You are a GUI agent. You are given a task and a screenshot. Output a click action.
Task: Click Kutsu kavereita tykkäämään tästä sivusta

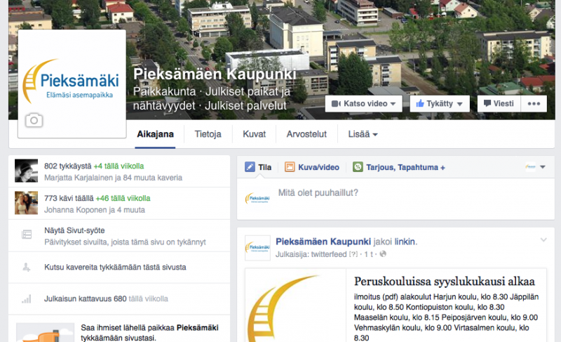(x=115, y=267)
